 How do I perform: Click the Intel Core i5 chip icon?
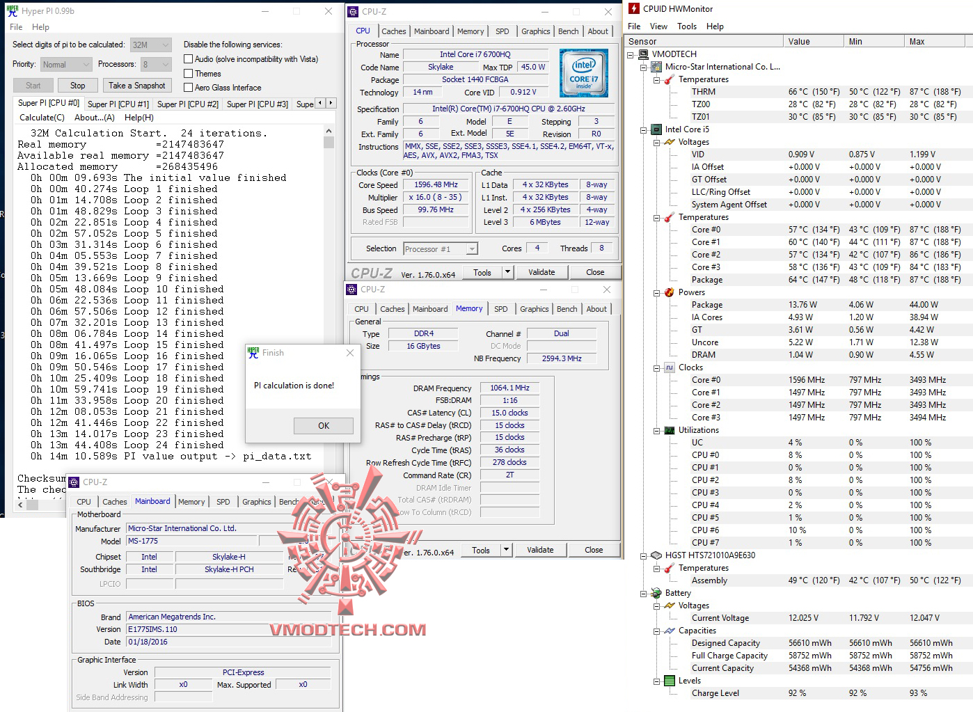(x=656, y=129)
